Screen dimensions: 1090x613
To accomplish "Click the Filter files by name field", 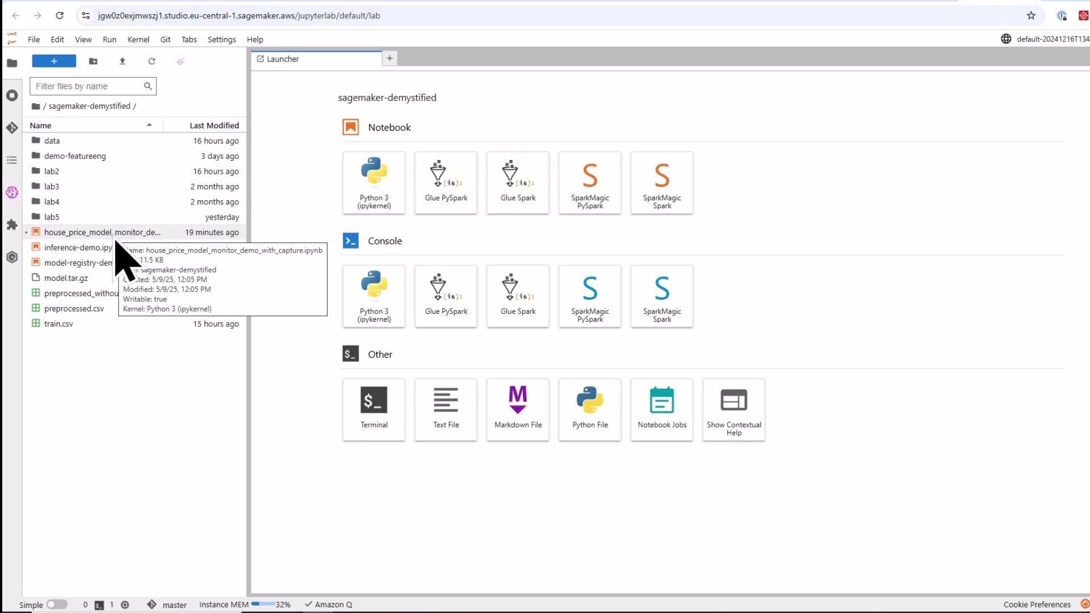I will [x=93, y=86].
